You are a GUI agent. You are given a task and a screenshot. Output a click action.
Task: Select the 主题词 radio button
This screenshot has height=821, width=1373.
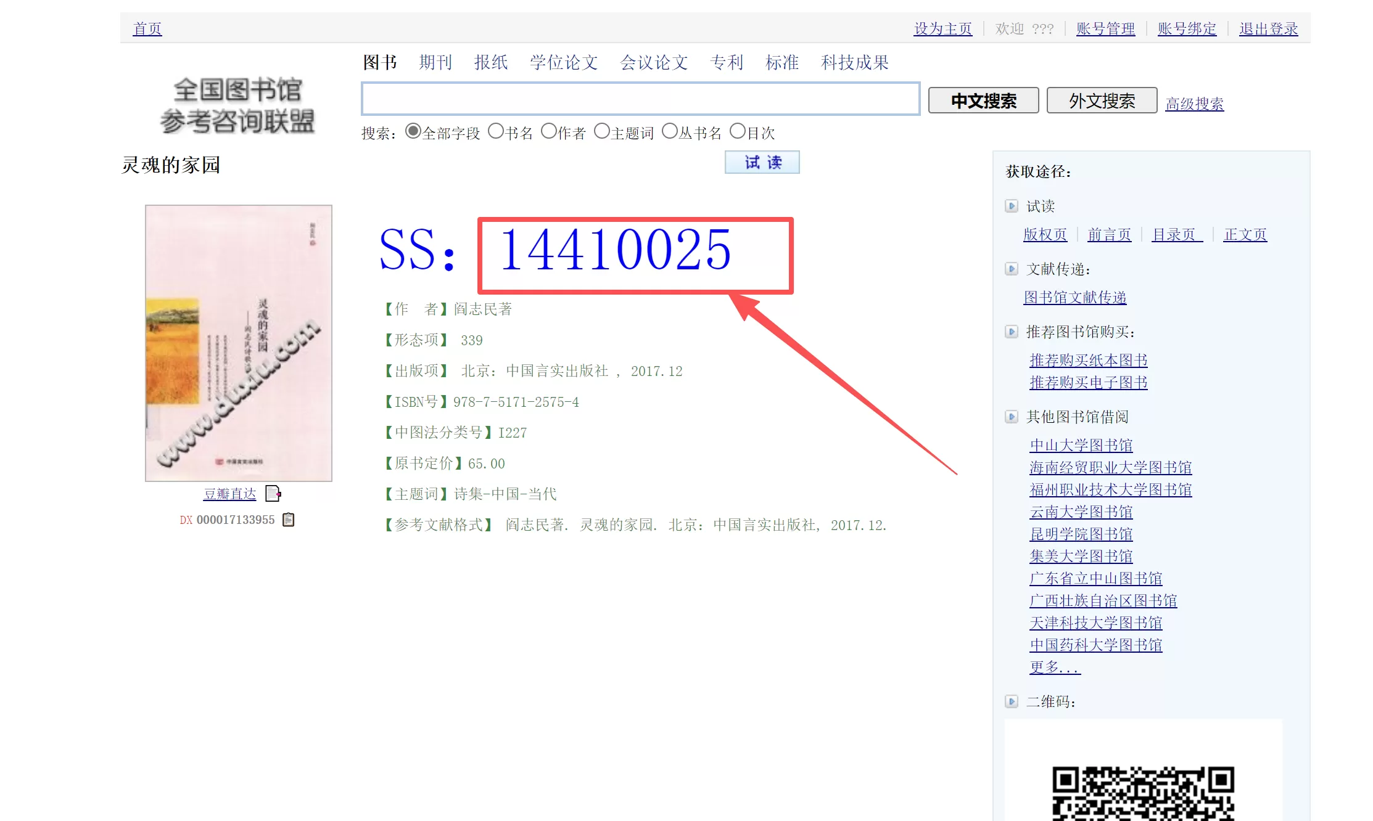click(601, 131)
